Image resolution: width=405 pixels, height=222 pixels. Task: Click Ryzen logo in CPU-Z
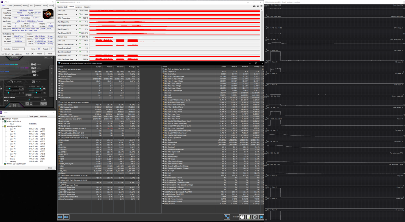coord(48,15)
